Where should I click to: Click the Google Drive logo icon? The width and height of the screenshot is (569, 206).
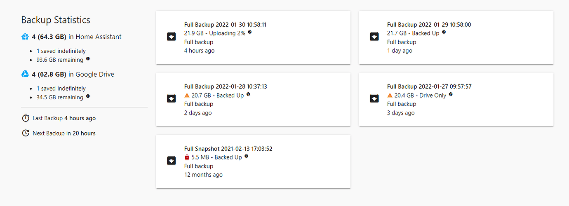25,74
